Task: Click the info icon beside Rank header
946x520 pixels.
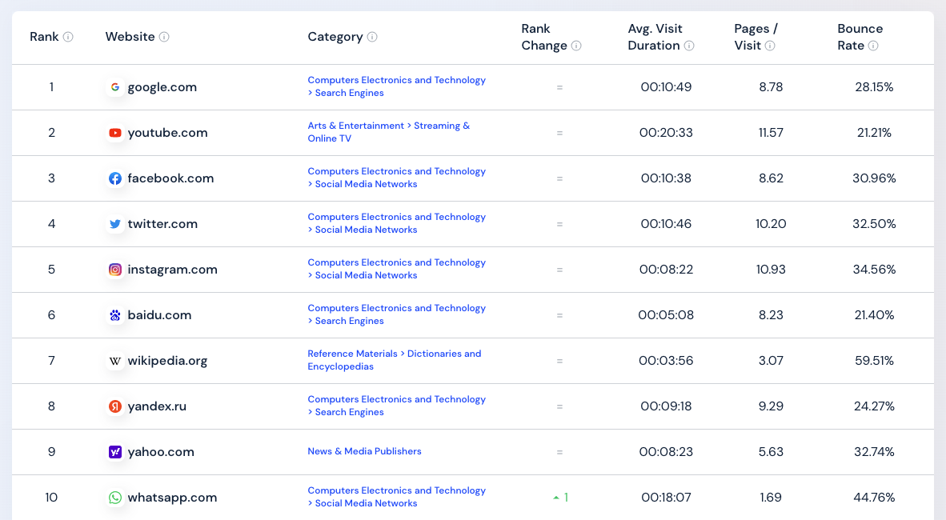Action: tap(68, 37)
